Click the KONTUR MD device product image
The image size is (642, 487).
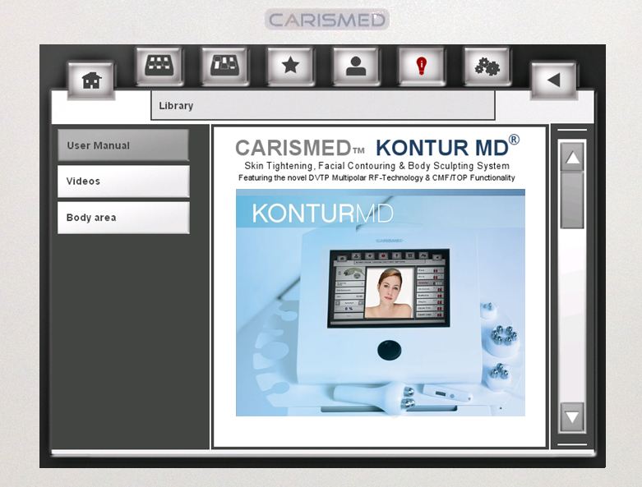(381, 302)
